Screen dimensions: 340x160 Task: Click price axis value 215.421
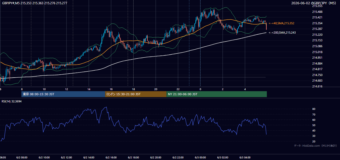pyautogui.click(x=317, y=17)
